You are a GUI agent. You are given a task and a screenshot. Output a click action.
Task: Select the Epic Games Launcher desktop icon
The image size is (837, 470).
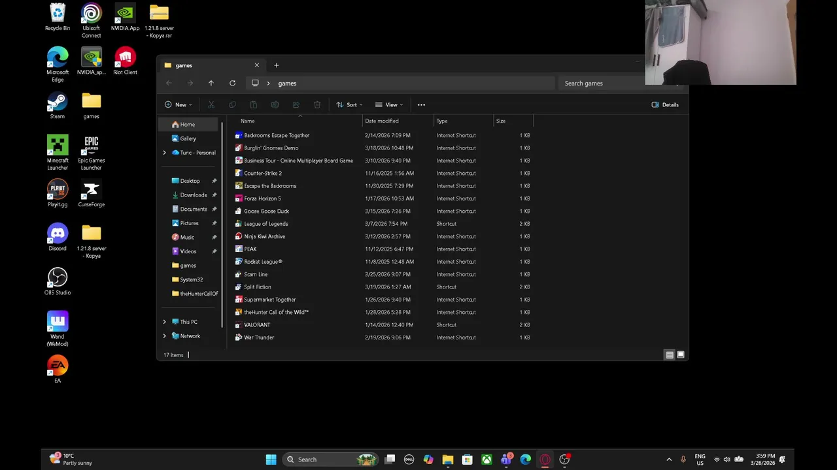pyautogui.click(x=91, y=153)
